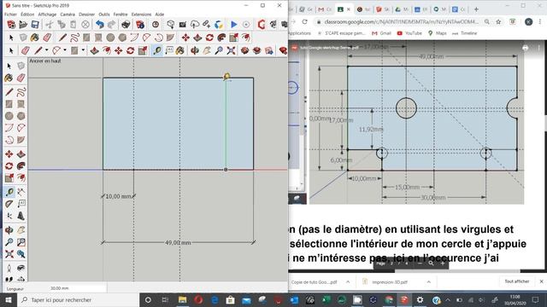This screenshot has height=307, width=547.
Task: Select the Zoom Extents tool in left palette
Action: [x=9, y=254]
